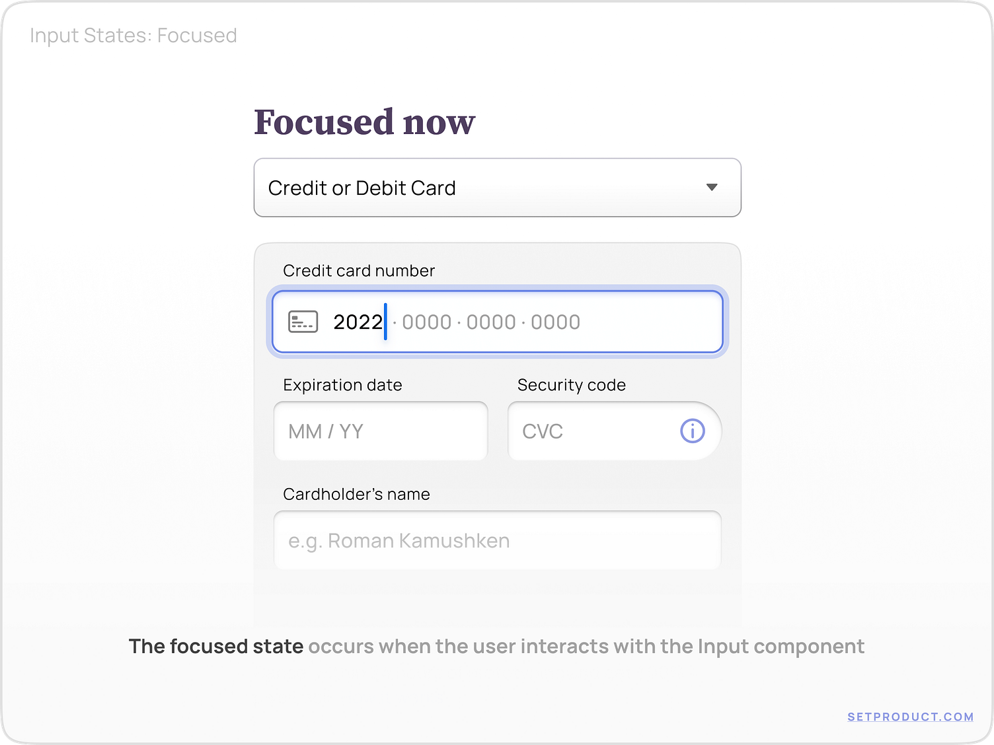
Task: Click the info circle beside the CVC placeholder
Action: (x=691, y=431)
